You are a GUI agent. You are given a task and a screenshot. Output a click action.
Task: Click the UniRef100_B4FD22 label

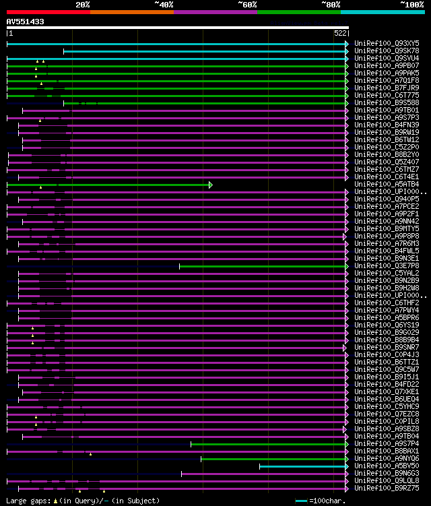pyautogui.click(x=387, y=385)
